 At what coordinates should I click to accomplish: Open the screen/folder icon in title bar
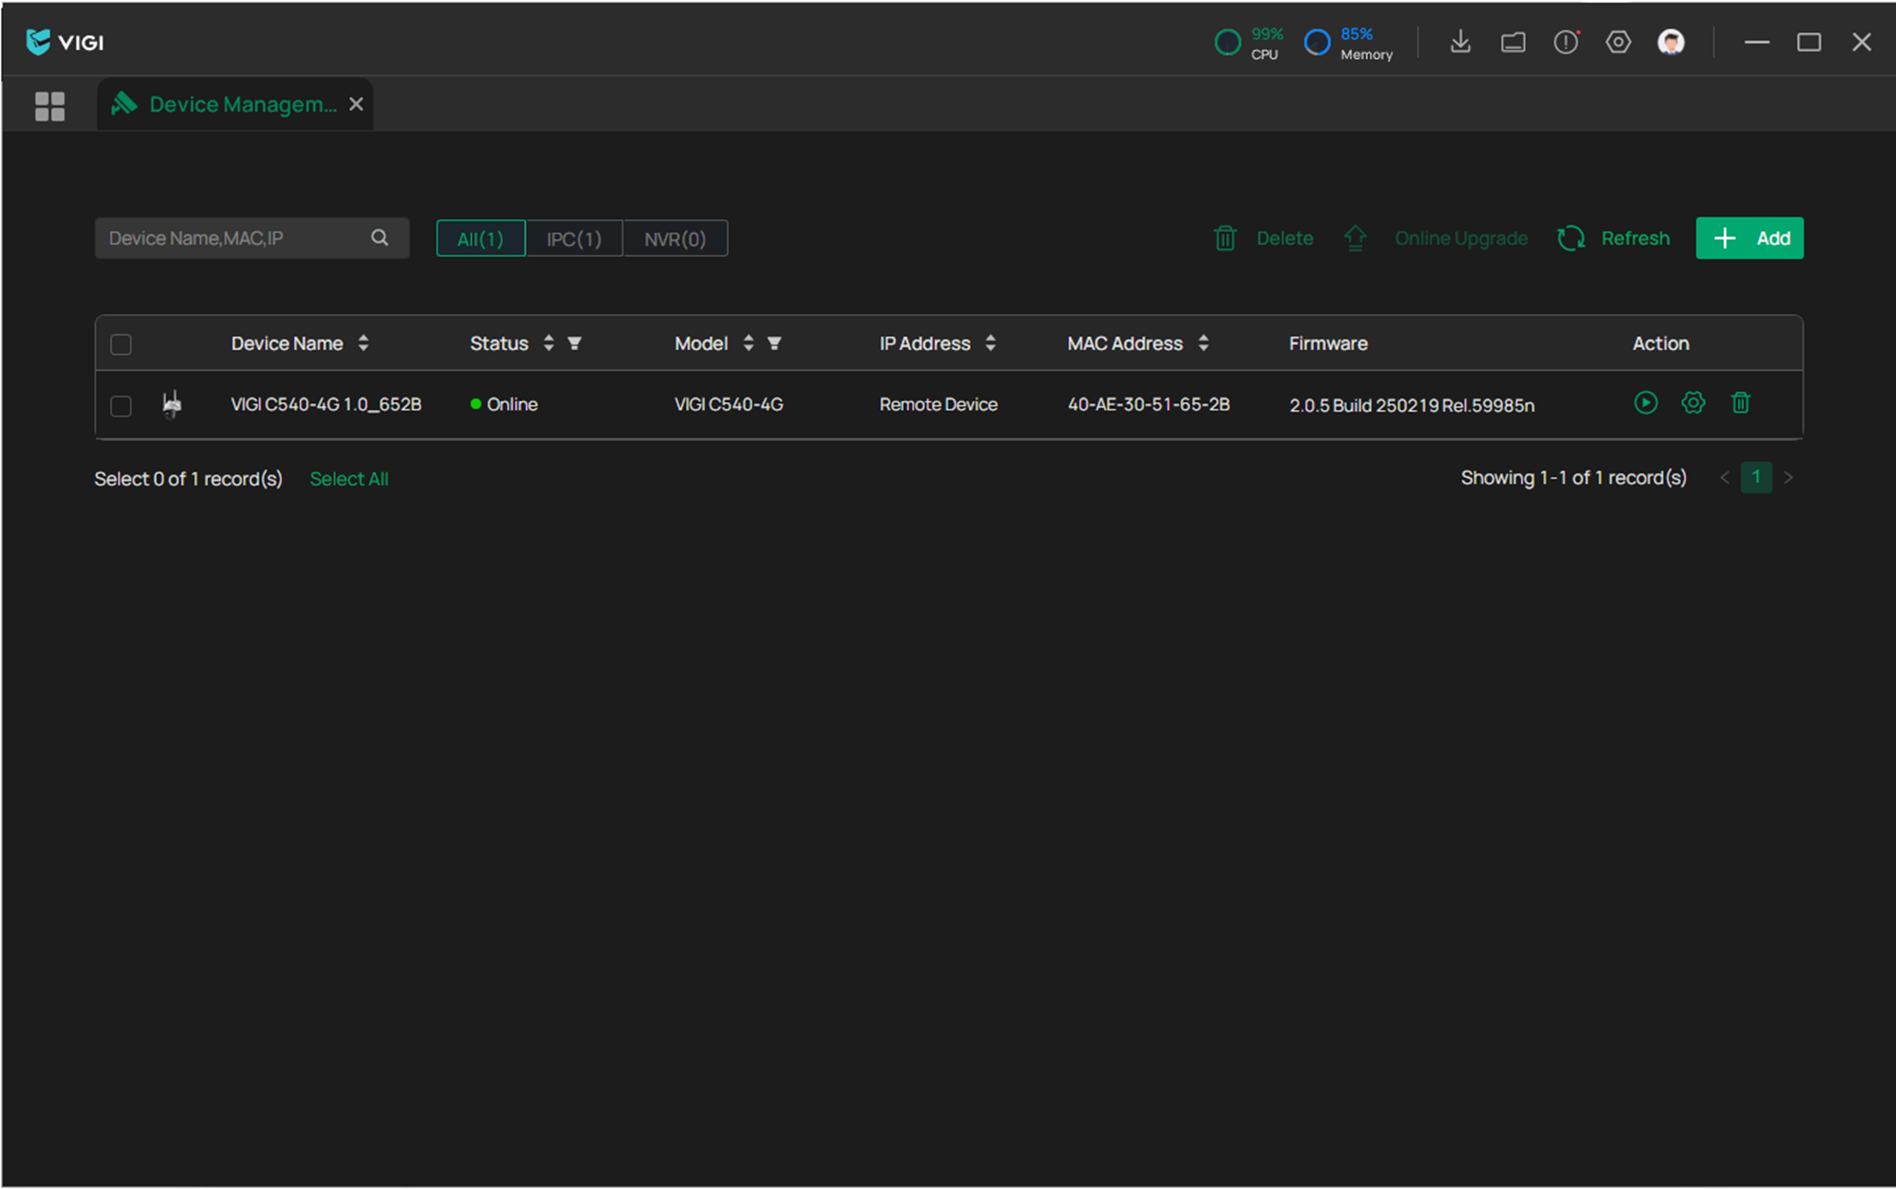click(x=1513, y=42)
